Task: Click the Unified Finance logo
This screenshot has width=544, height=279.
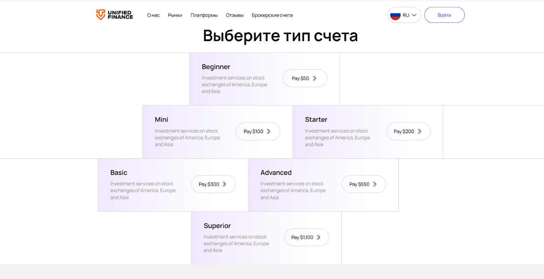Action: coord(114,15)
